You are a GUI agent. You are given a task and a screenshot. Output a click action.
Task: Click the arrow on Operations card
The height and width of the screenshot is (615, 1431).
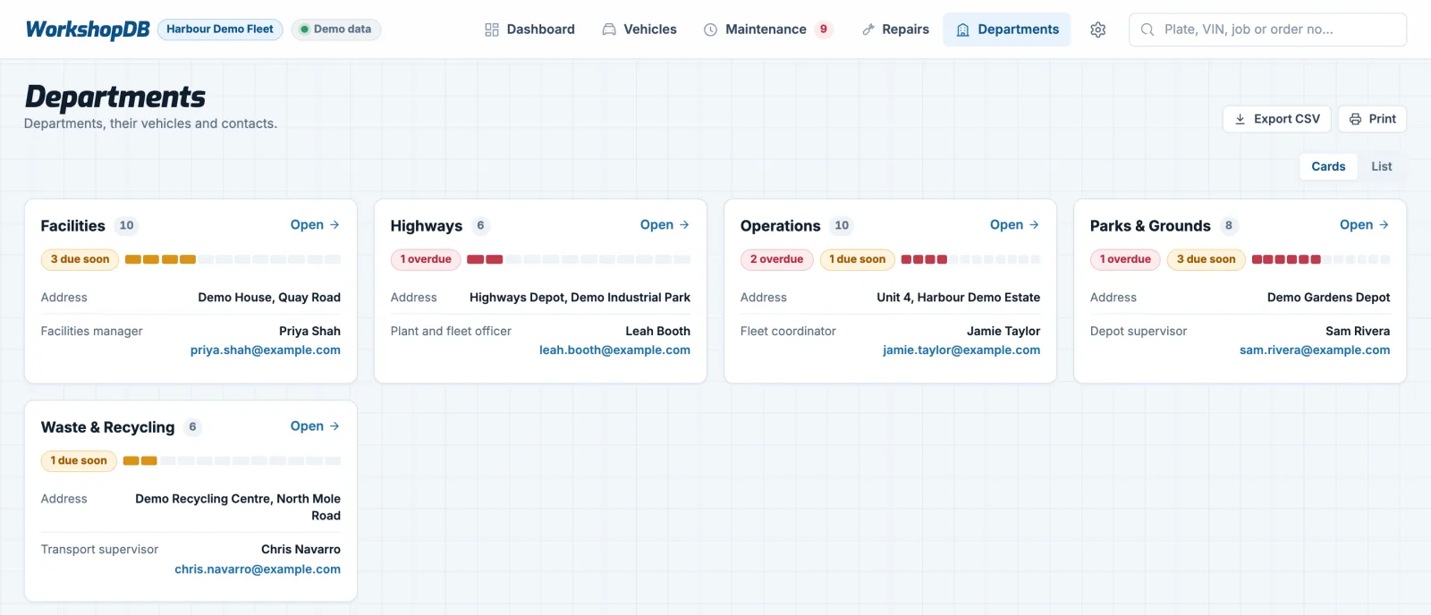tap(1034, 225)
